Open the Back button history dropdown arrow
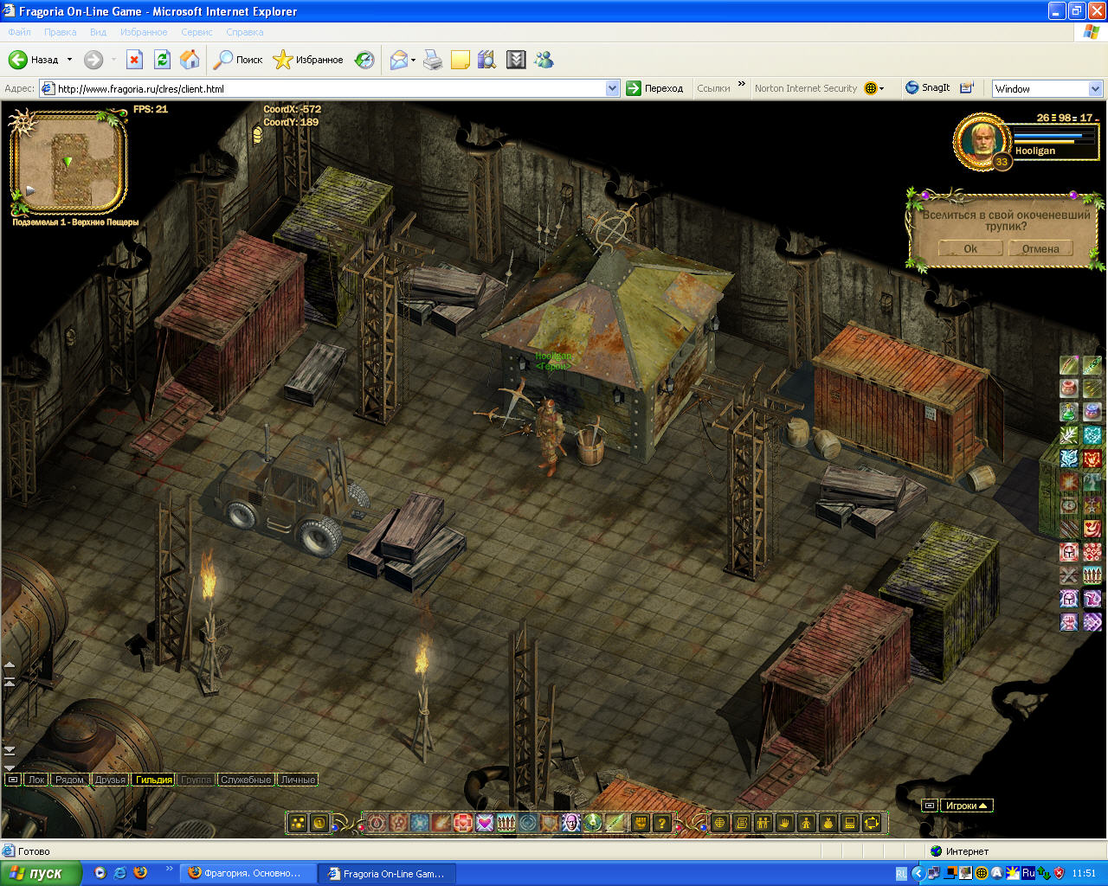The image size is (1108, 886). 69,60
